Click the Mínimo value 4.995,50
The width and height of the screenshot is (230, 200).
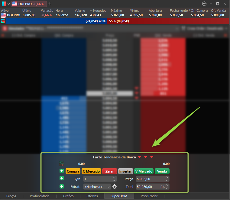click(136, 15)
